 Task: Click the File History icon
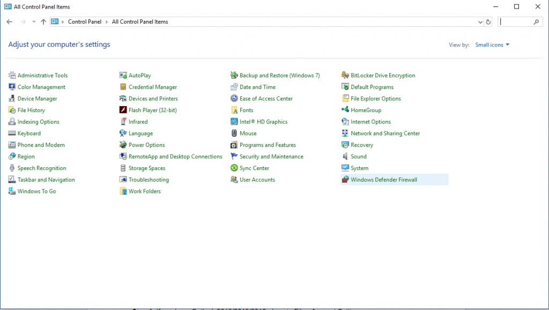pyautogui.click(x=12, y=110)
